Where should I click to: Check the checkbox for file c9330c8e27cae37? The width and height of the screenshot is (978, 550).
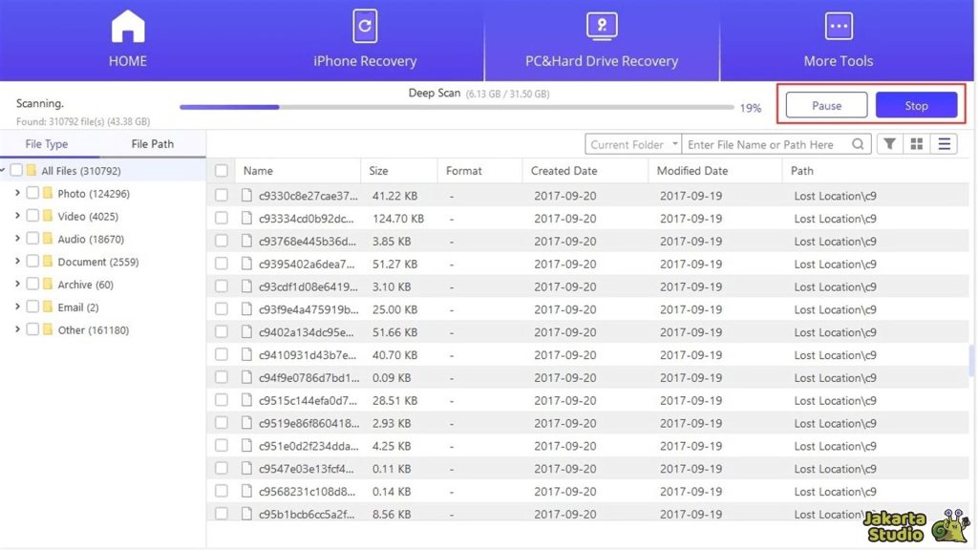tap(221, 195)
